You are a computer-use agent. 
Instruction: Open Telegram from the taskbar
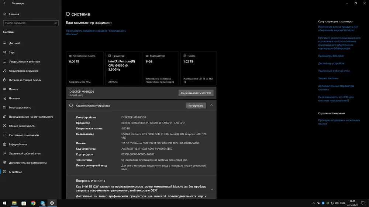point(42,203)
